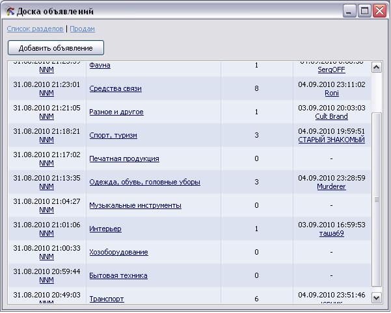Open the "Разное и другое" section
The height and width of the screenshot is (313, 391).
[116, 112]
